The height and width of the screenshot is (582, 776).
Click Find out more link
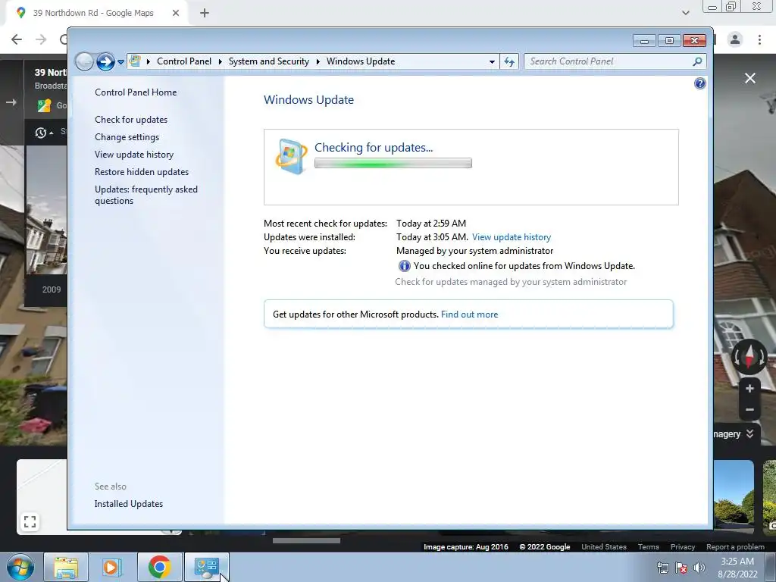(469, 314)
